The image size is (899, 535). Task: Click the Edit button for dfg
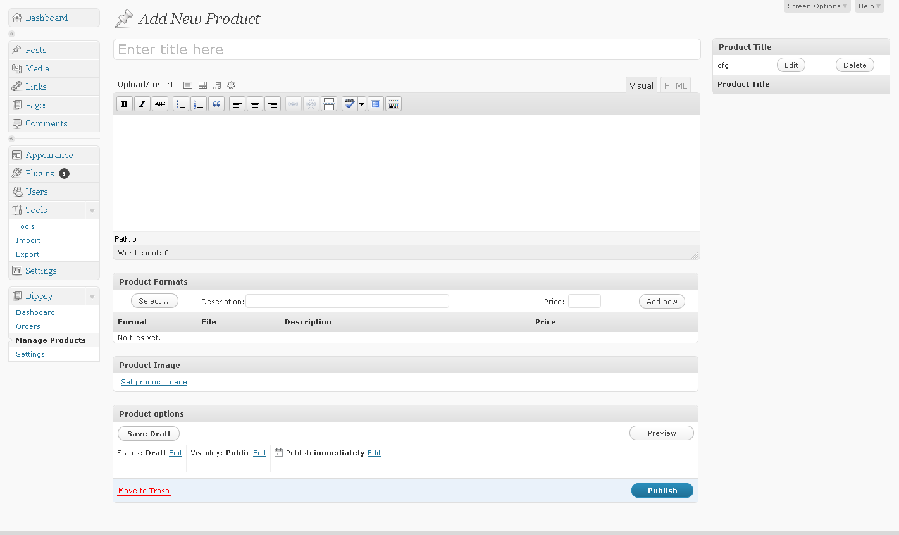pos(791,65)
